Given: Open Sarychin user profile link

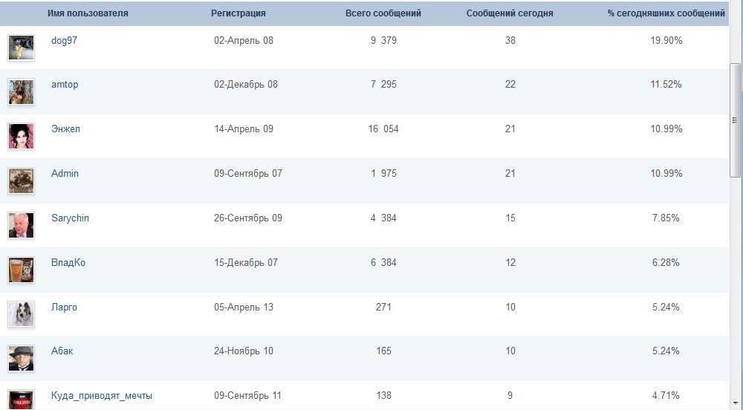Looking at the screenshot, I should pos(70,218).
